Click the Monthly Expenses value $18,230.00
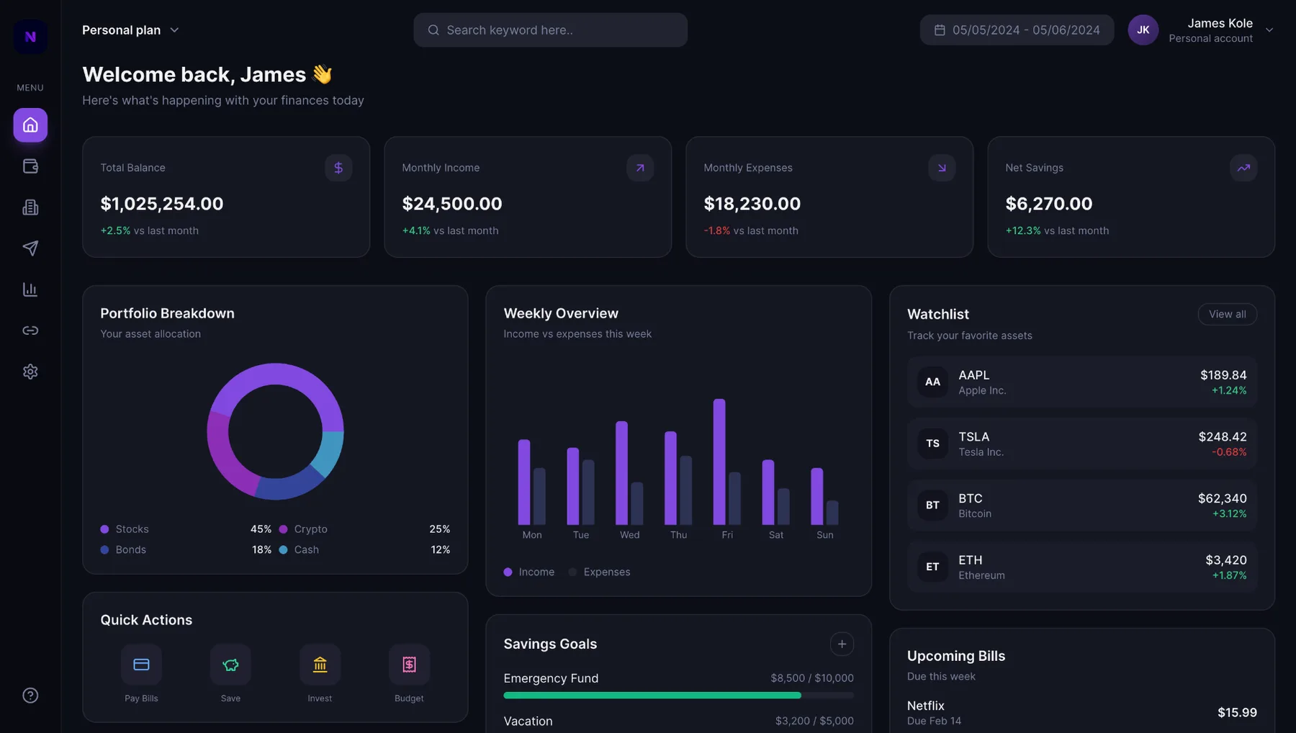The width and height of the screenshot is (1296, 733). click(x=752, y=204)
